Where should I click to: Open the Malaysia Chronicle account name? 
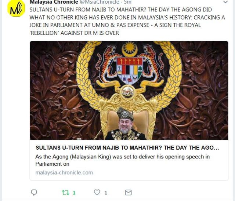(x=54, y=2)
